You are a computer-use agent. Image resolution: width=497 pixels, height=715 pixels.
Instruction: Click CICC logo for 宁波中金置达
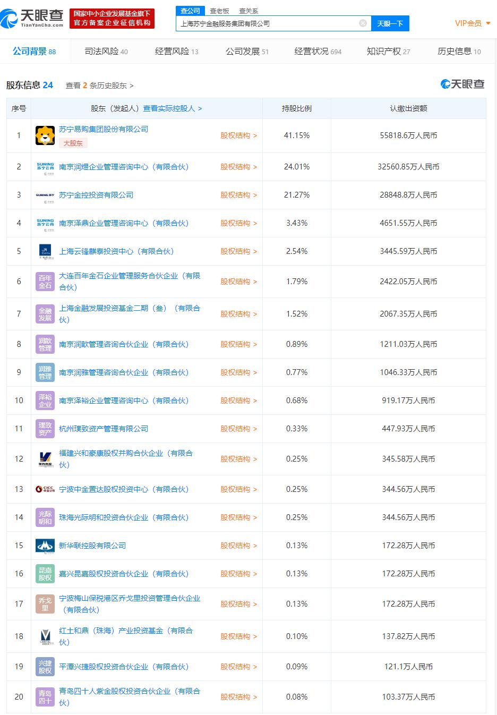45,489
